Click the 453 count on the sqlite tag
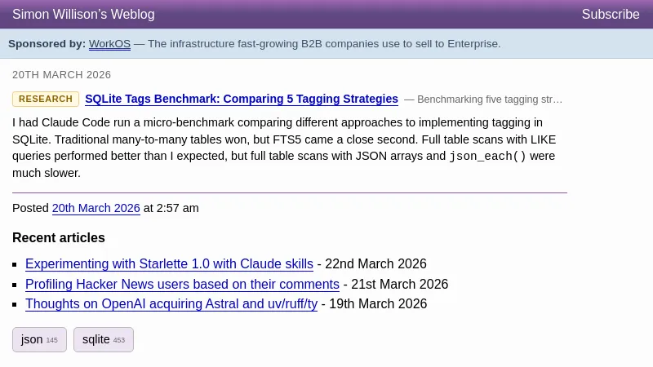This screenshot has width=653, height=367. pos(119,341)
